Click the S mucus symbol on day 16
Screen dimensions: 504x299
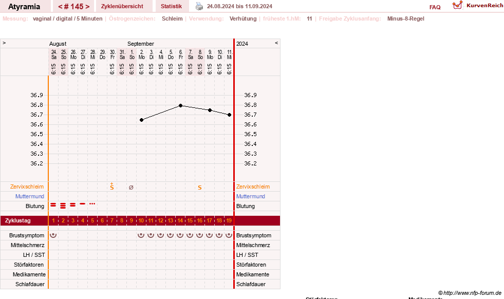(x=200, y=188)
